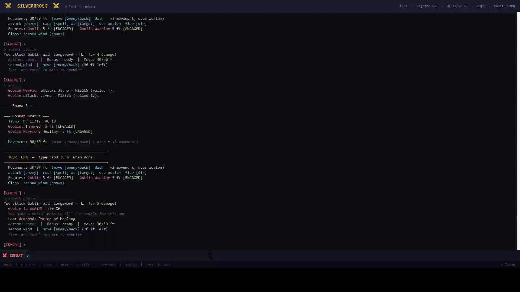Click the Goblin Camp location in header

(504, 6)
